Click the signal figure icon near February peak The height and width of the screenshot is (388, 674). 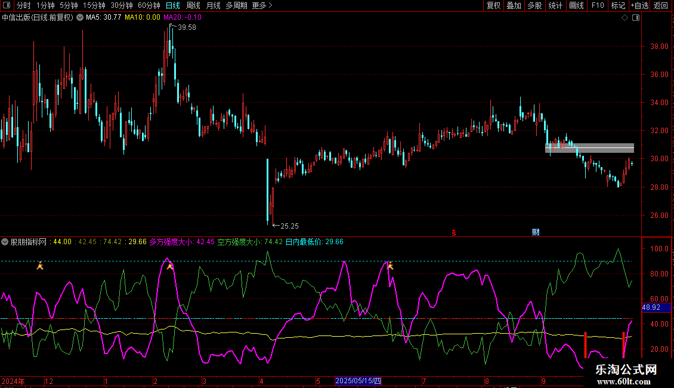click(x=170, y=266)
